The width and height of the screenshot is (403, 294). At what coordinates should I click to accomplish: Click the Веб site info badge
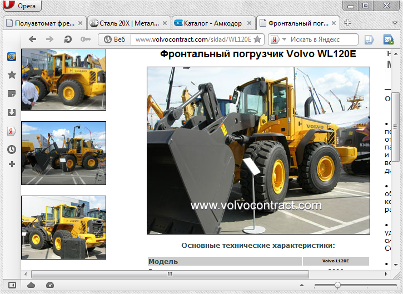click(x=115, y=39)
